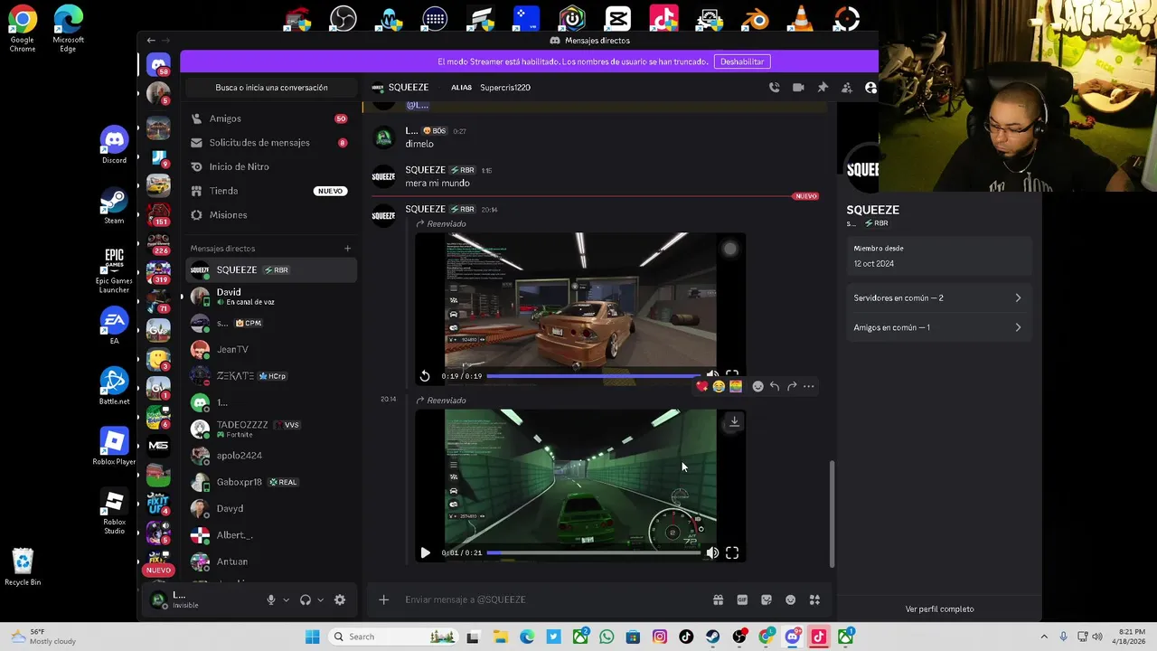Seek in the green tunnel video progress bar
Screen dimensions: 1157x651
click(x=593, y=552)
